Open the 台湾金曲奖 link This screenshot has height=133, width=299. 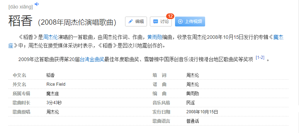[x=92, y=60]
